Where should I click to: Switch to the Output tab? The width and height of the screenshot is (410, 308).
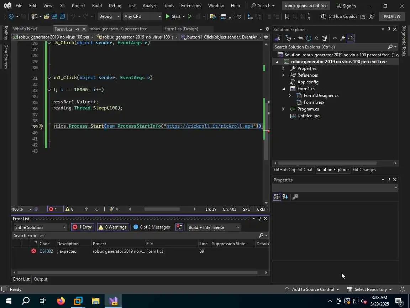41,279
